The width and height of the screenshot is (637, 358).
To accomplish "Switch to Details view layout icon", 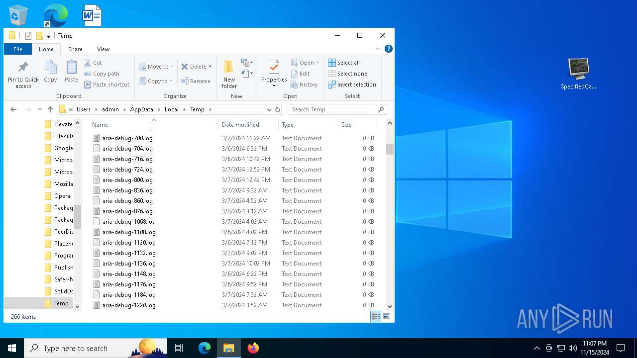I will (376, 316).
